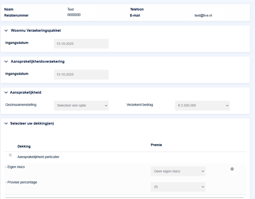Click the Aansprakelijkheidsverzekering Ingangsdatum date field

81,75
